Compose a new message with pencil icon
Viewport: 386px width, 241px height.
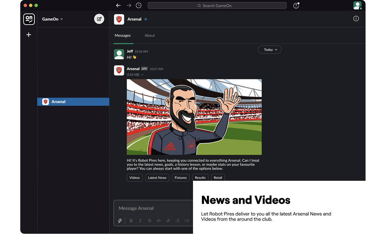(x=99, y=19)
